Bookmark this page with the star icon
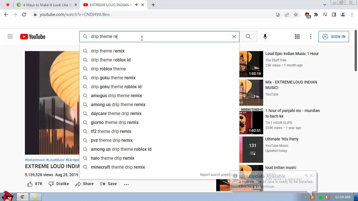Viewport: 358px width, 201px height. pyautogui.click(x=296, y=15)
